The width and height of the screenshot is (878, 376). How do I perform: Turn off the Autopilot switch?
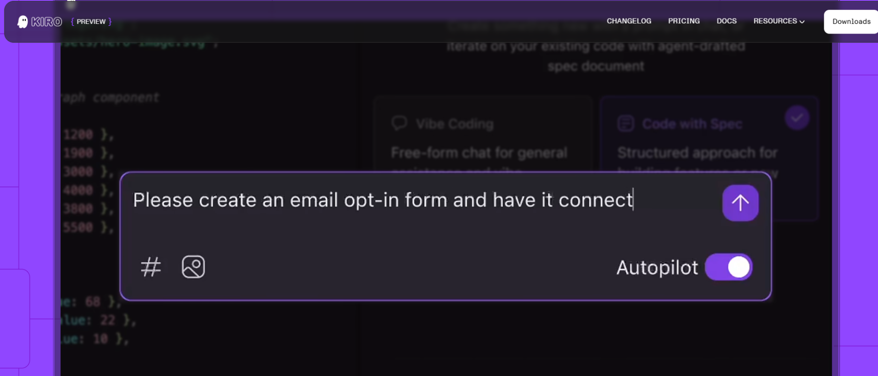click(x=729, y=267)
